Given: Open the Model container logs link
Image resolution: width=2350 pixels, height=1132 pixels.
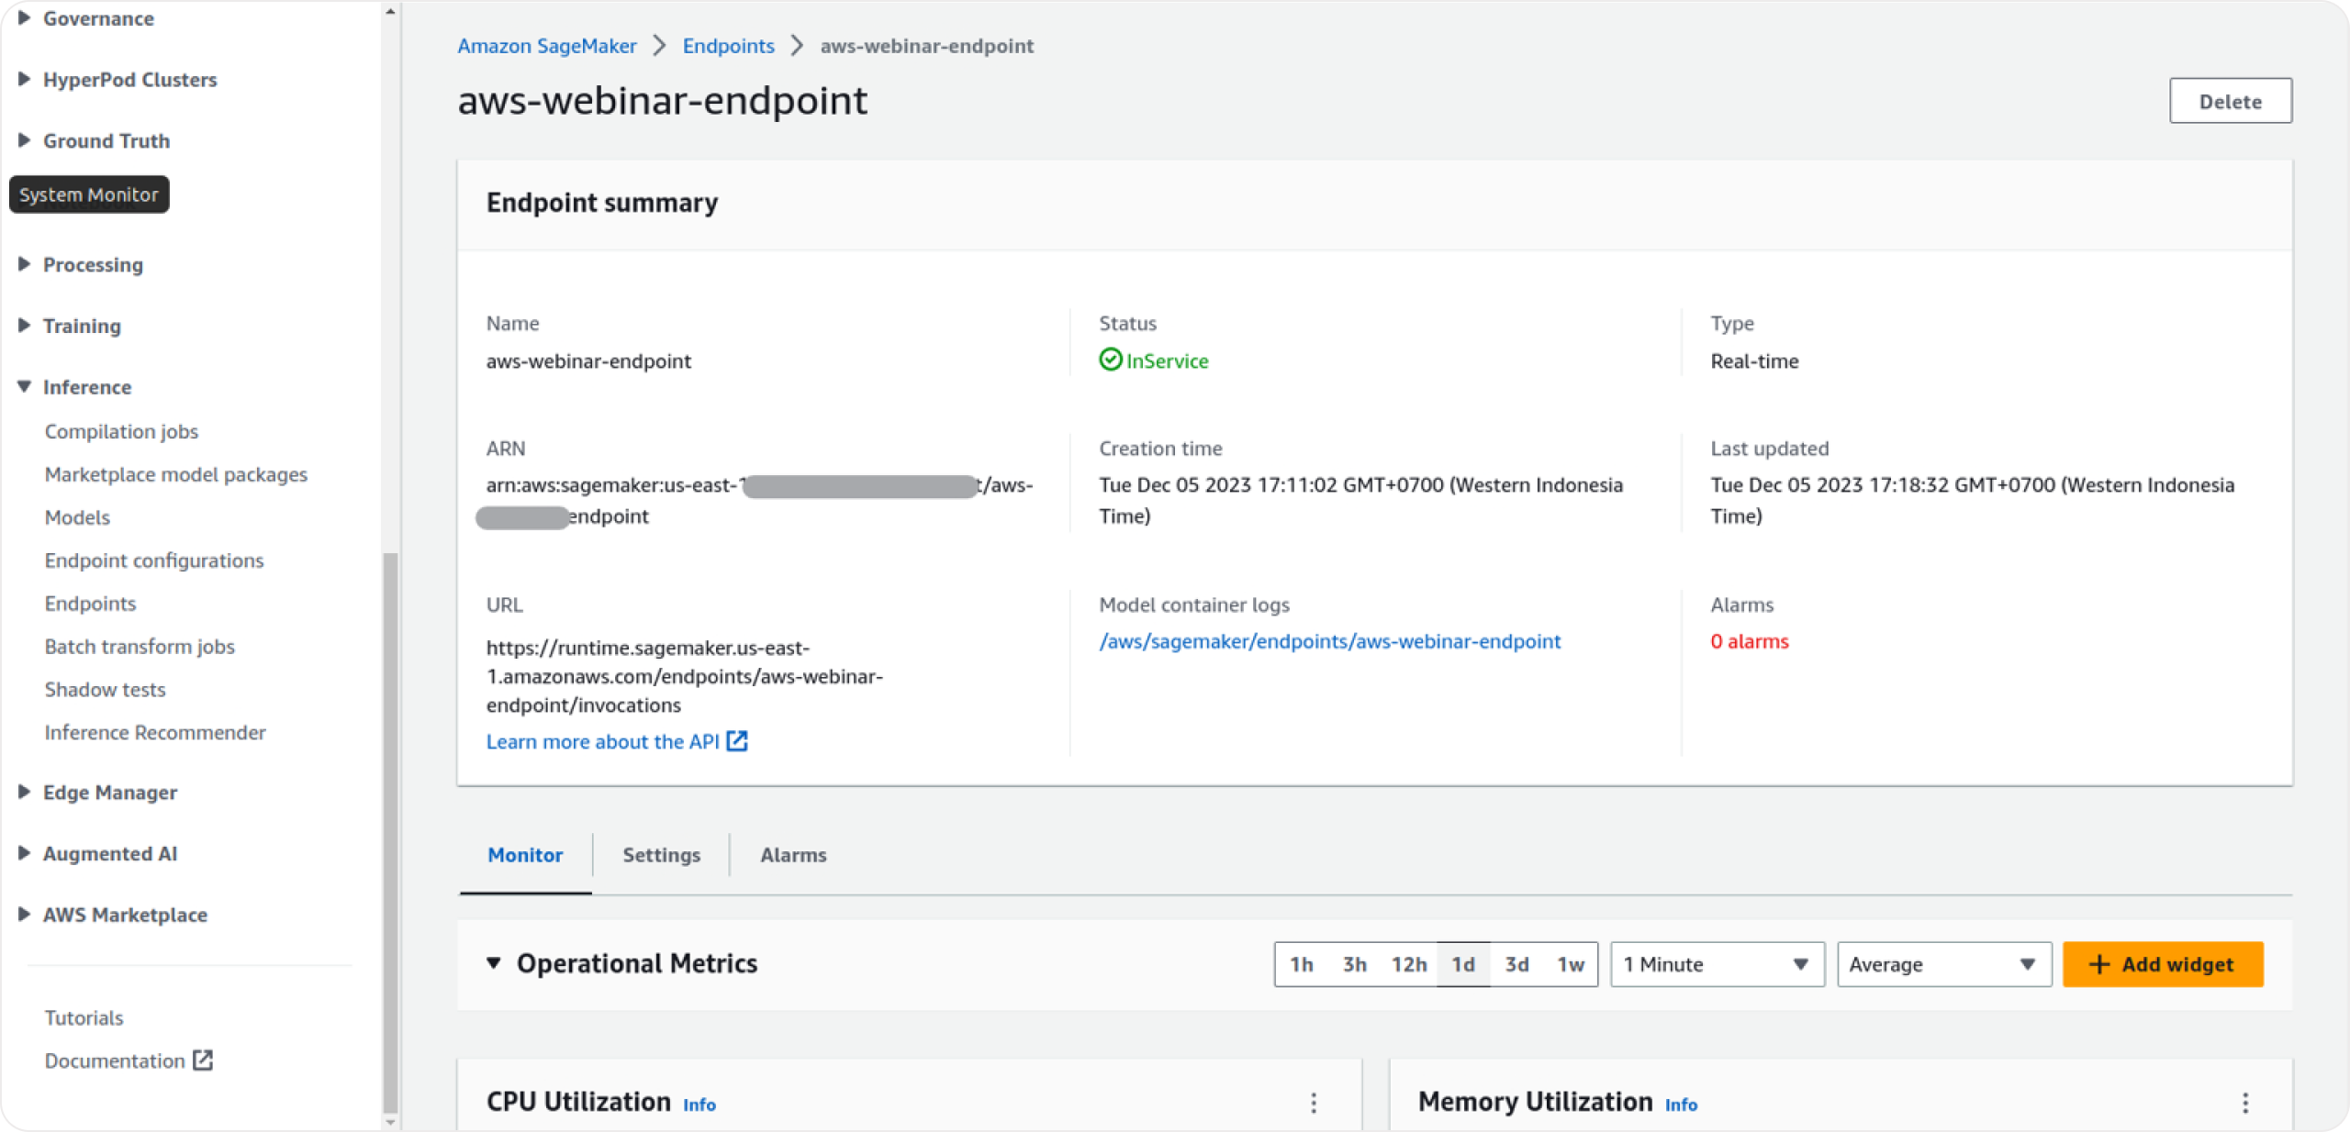Looking at the screenshot, I should pyautogui.click(x=1330, y=641).
